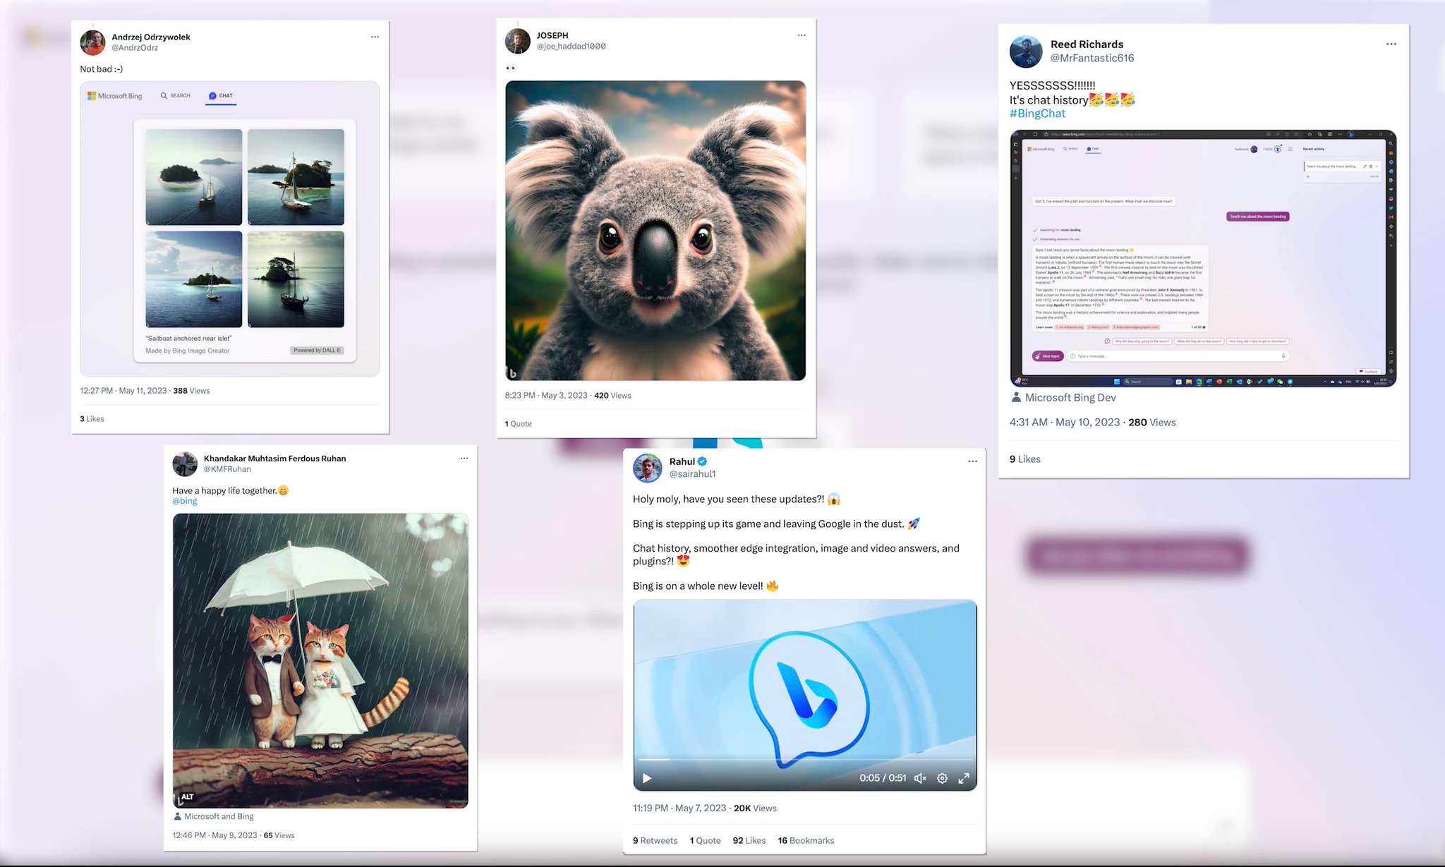Open the 11:19 PM May 7, 2023 timestamp
Screen dimensions: 1445x867
point(679,808)
